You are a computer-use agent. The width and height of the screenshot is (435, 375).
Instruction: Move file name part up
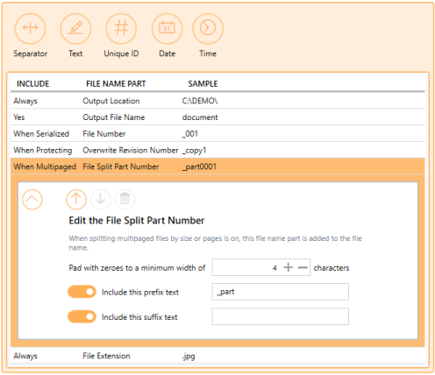pyautogui.click(x=76, y=200)
